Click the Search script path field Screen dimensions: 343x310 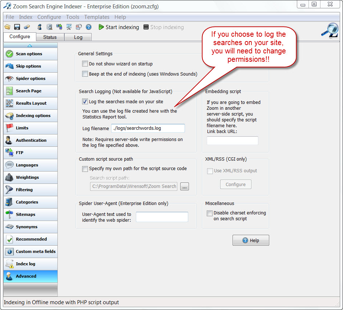(134, 186)
